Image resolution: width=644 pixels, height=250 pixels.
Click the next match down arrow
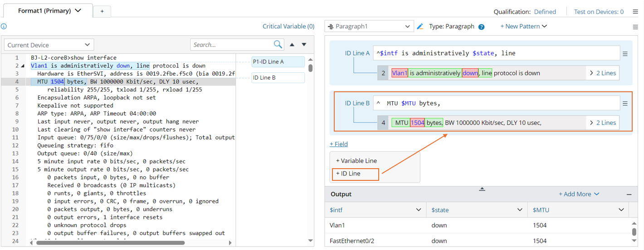[304, 45]
